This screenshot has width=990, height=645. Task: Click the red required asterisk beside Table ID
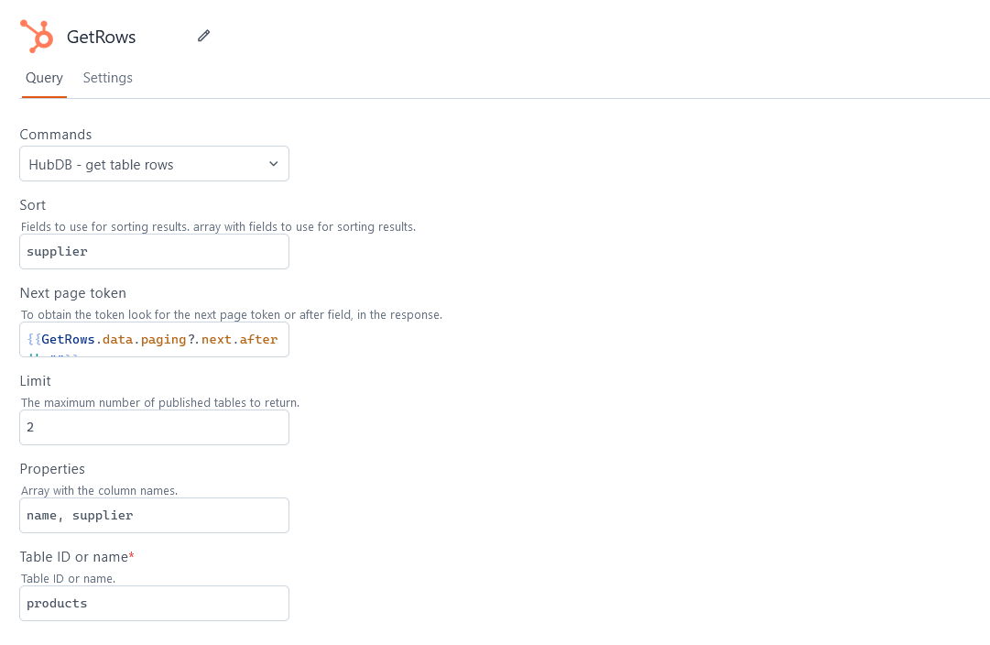pyautogui.click(x=132, y=554)
